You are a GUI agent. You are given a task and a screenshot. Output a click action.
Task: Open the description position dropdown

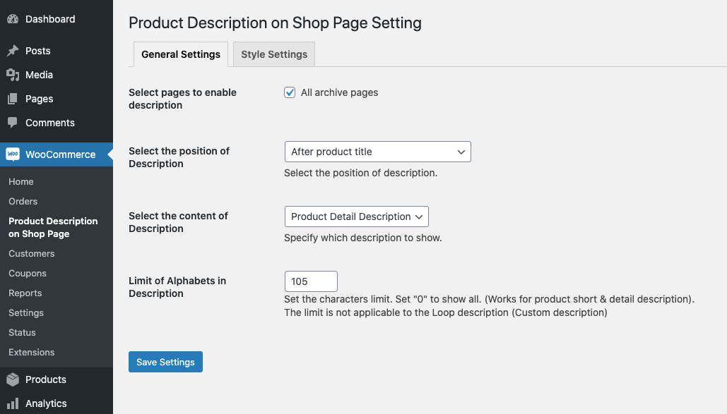point(377,152)
